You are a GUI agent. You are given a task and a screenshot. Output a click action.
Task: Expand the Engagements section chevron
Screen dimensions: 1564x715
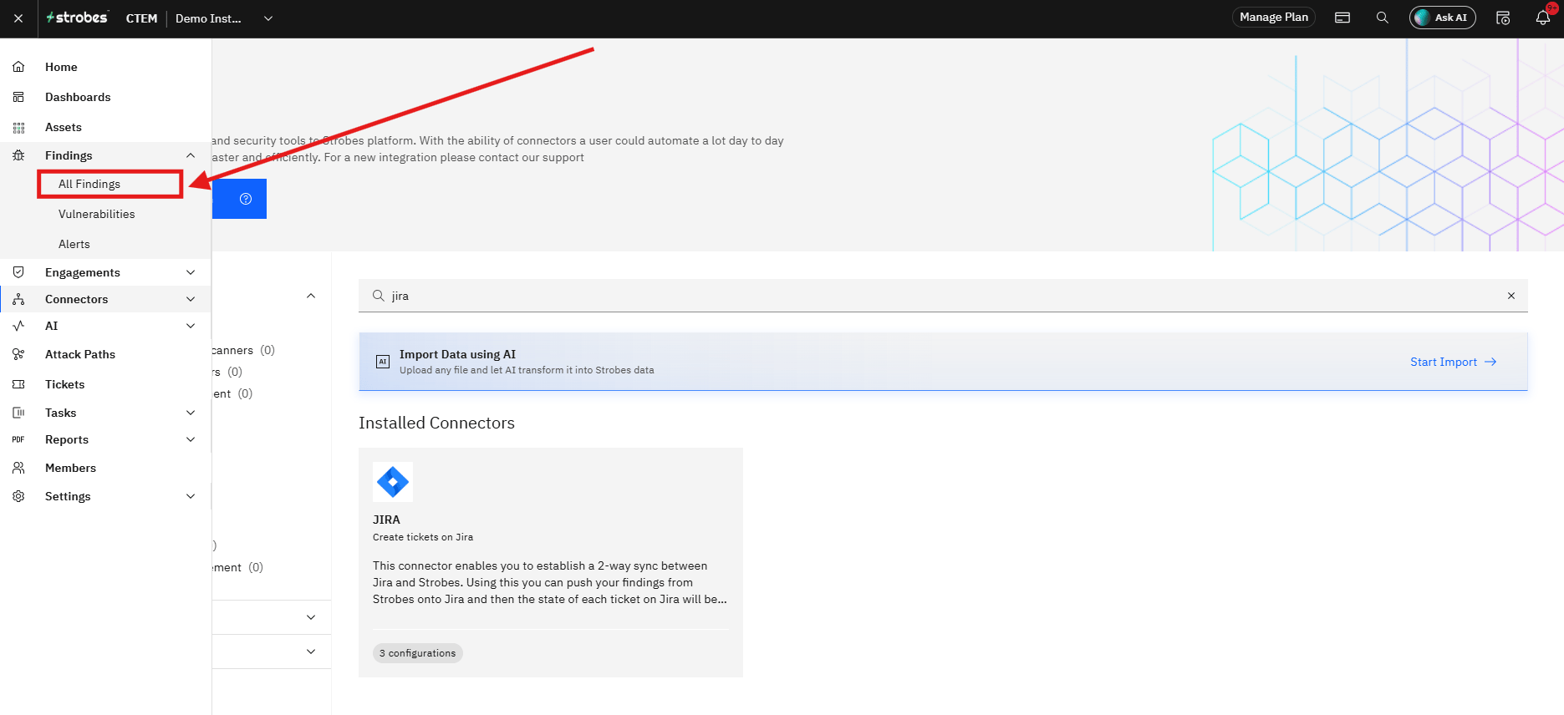coord(191,272)
